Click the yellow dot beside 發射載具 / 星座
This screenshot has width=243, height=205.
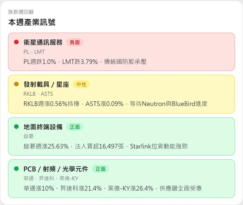pyautogui.click(x=16, y=84)
